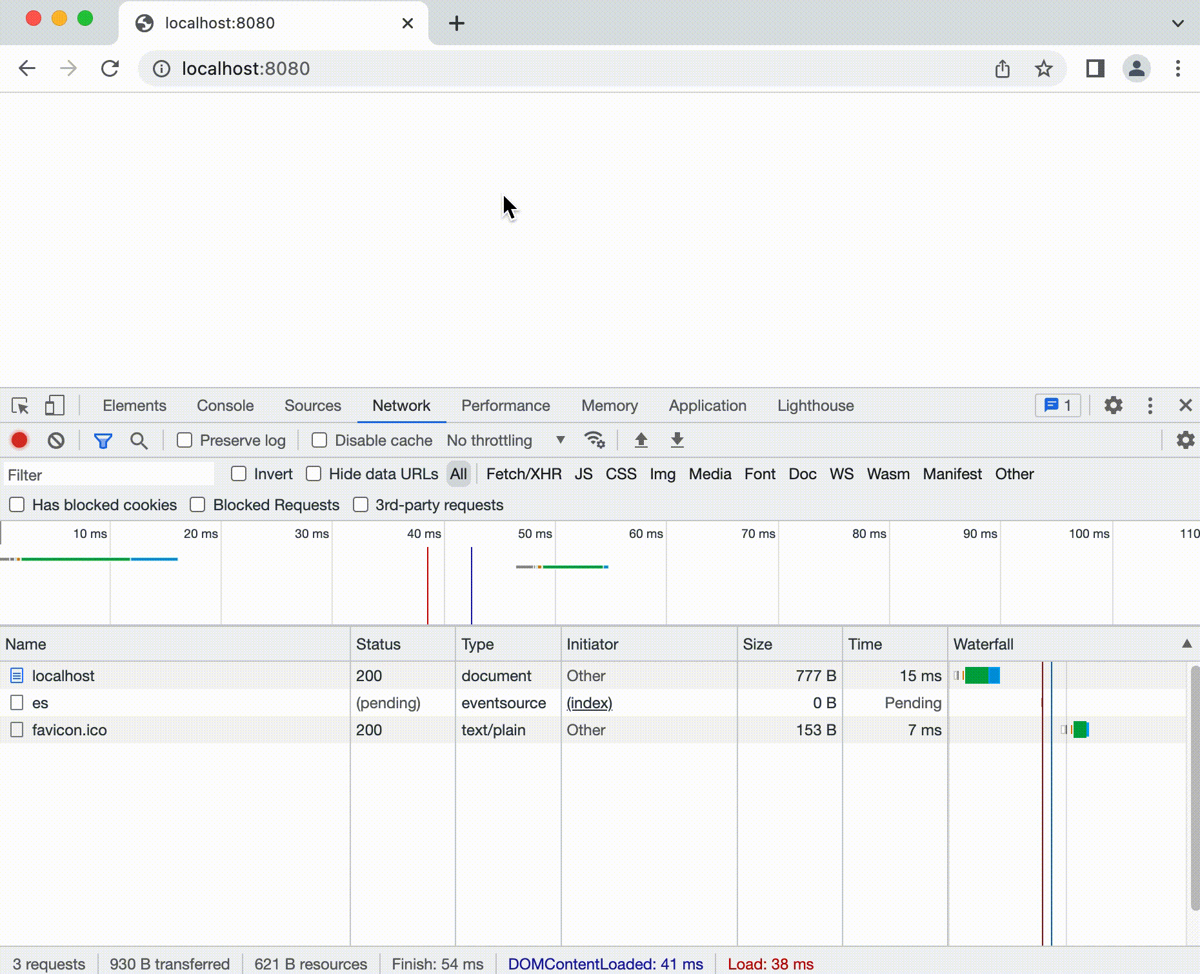
Task: Switch to the Memory tab
Action: coord(610,406)
